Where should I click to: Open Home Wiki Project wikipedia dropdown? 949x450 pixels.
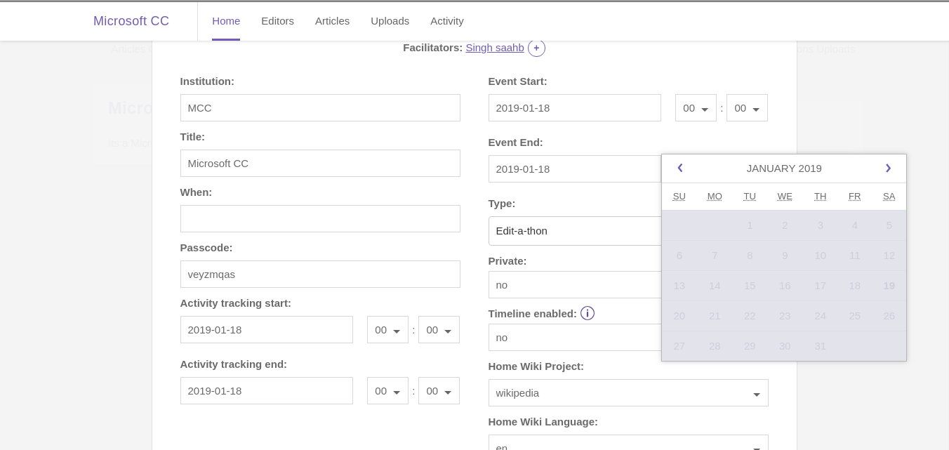(628, 393)
